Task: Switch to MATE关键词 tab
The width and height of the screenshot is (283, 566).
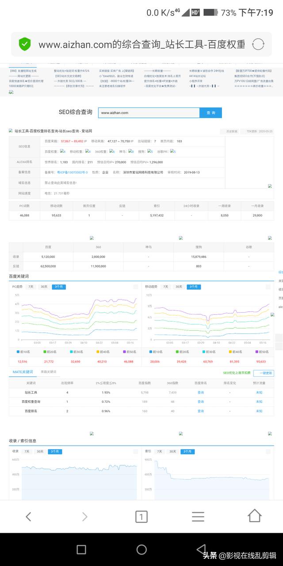Action: (23, 372)
